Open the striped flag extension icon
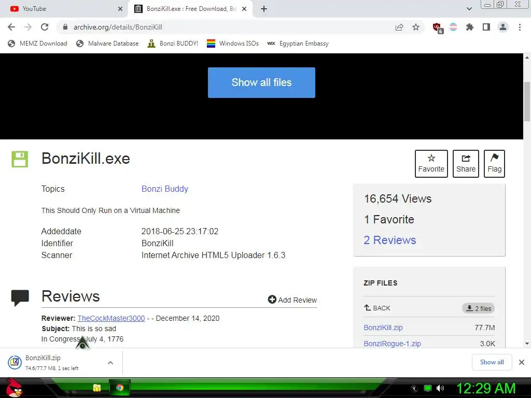This screenshot has height=398, width=531. [453, 27]
